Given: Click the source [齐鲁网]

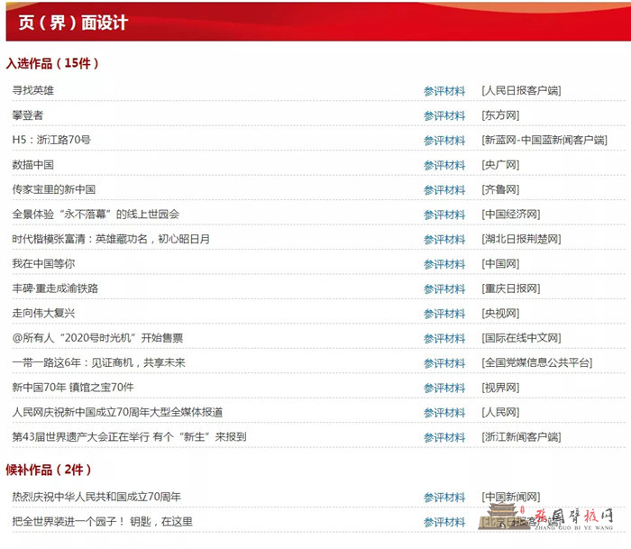Looking at the screenshot, I should pos(500,189).
